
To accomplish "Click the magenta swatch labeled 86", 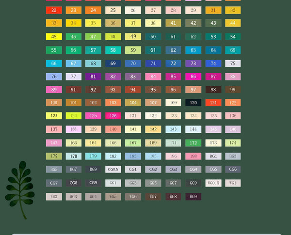I will point(193,77).
